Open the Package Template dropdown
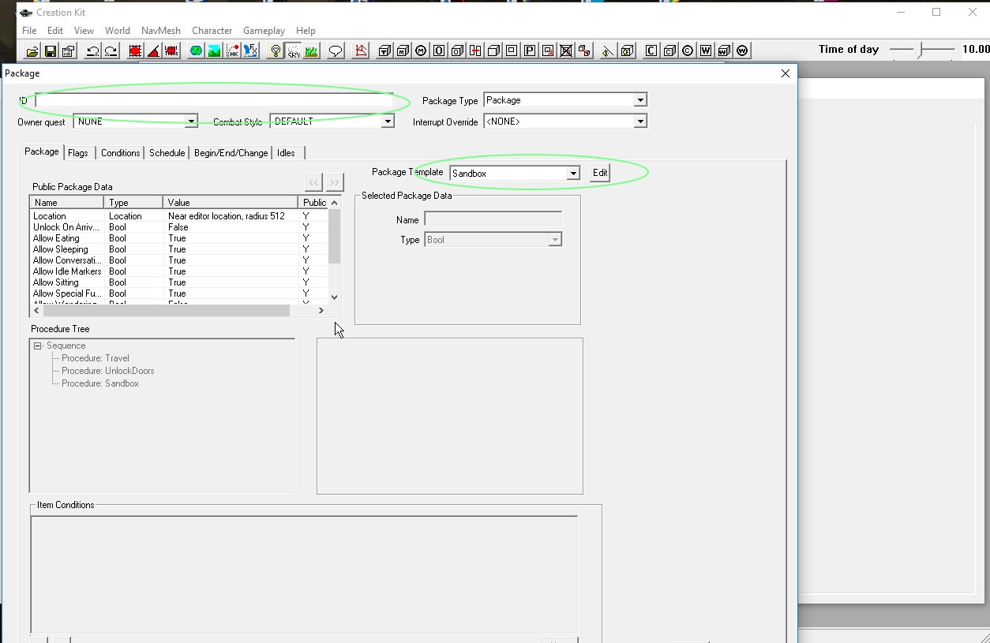 coord(573,173)
